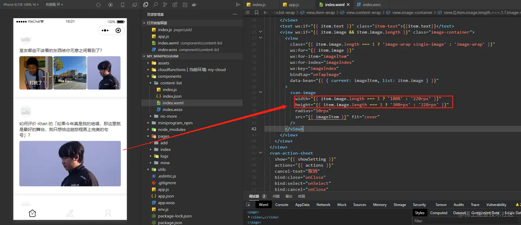
Task: Click the resource manager more options dots
Action: click(x=235, y=14)
